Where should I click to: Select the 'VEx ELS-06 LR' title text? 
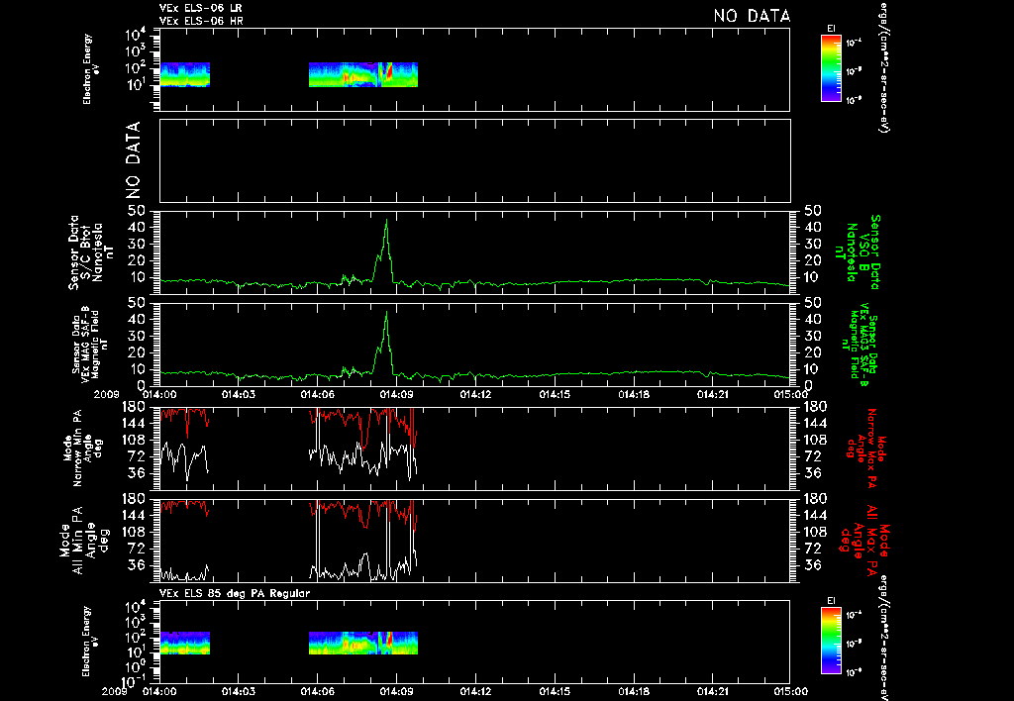(x=201, y=8)
